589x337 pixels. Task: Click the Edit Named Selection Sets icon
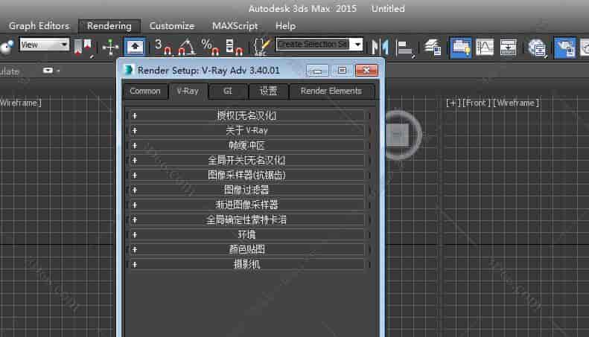[261, 46]
